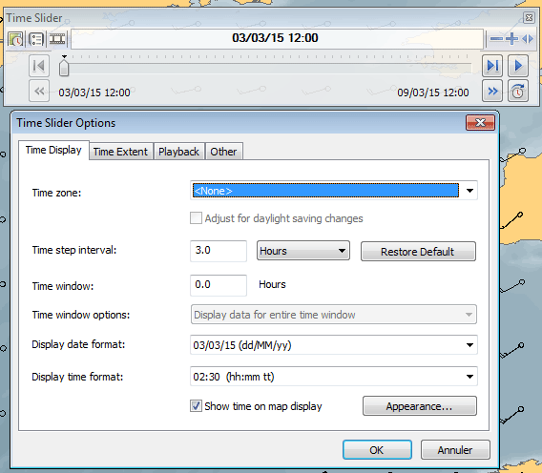Switch to the Time Extent tab
This screenshot has width=542, height=473.
[x=120, y=152]
